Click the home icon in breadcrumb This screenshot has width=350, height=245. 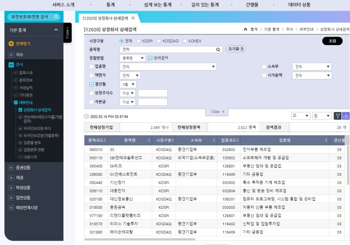(245, 29)
